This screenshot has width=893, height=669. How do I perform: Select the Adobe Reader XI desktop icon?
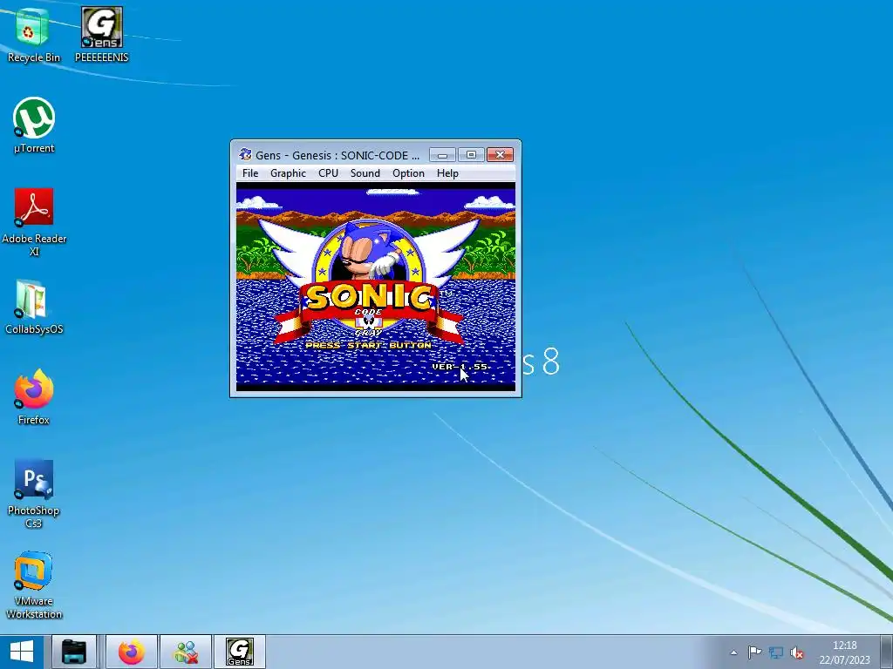(x=34, y=222)
